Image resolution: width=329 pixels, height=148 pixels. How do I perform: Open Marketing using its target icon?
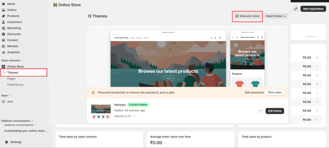click(x=4, y=28)
